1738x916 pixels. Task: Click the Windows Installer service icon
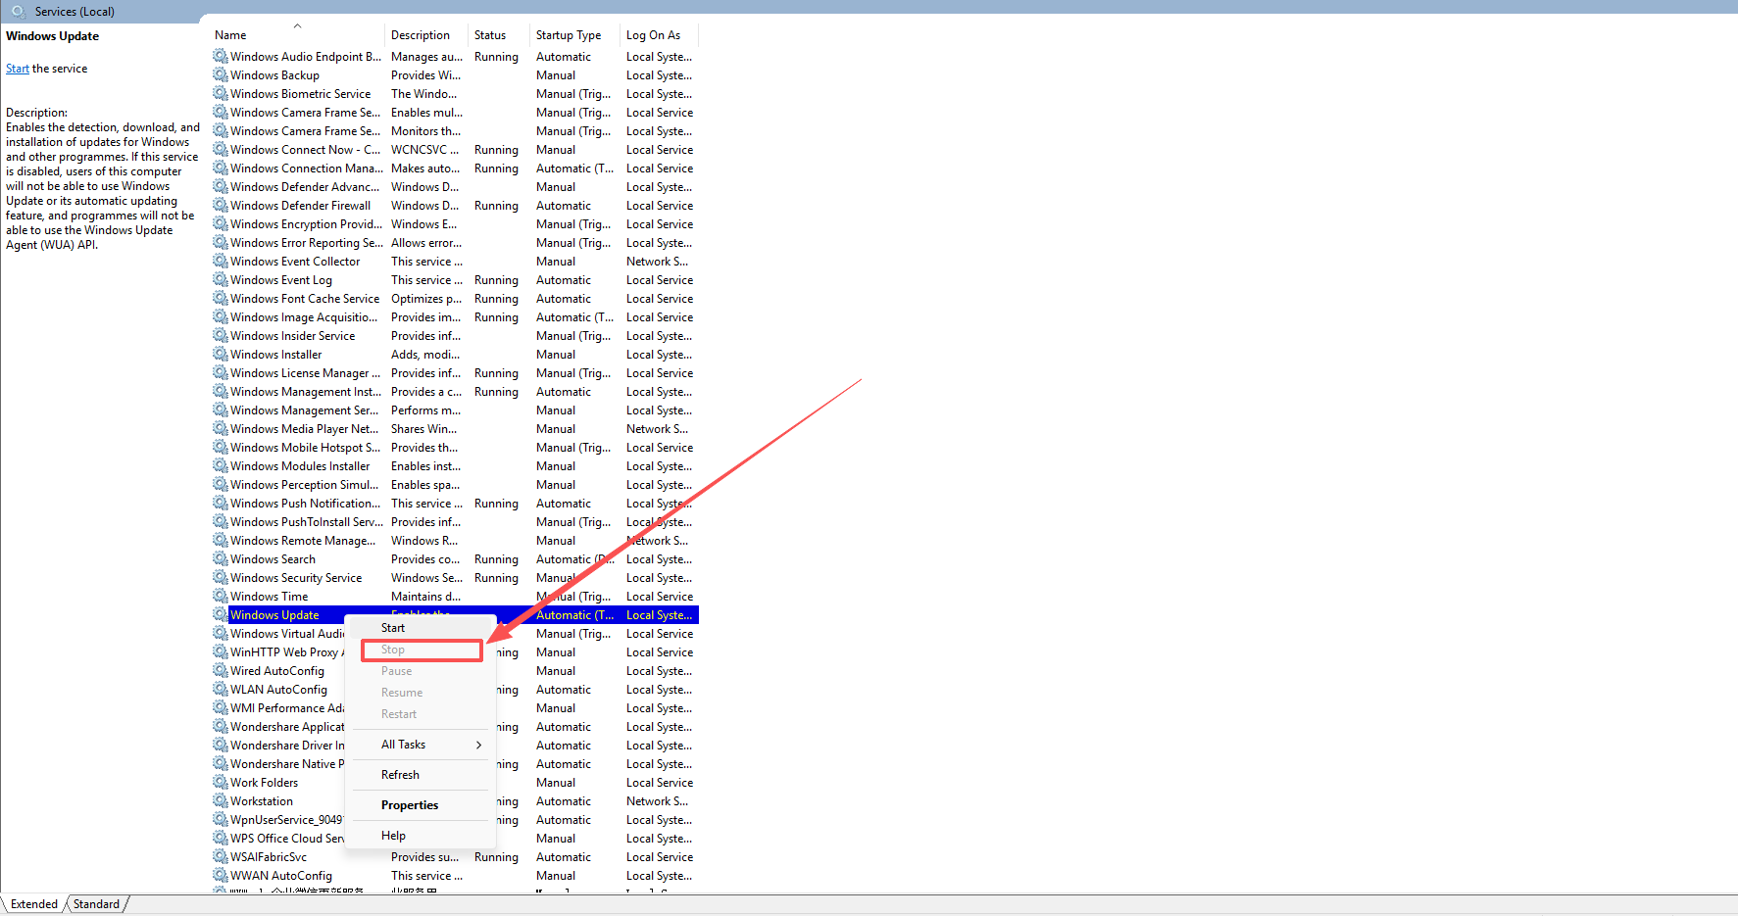221,355
